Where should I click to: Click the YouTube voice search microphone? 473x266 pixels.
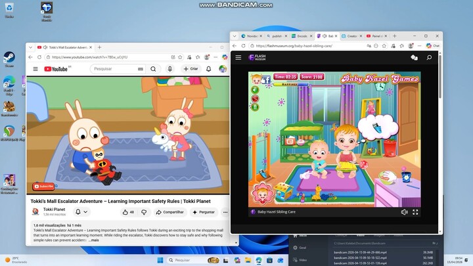tap(170, 69)
